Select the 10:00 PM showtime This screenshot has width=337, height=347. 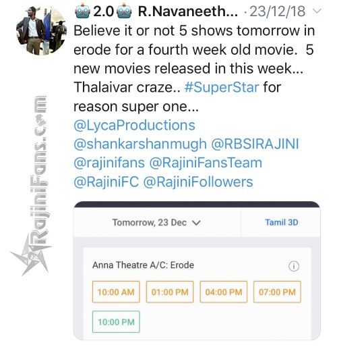tap(116, 322)
